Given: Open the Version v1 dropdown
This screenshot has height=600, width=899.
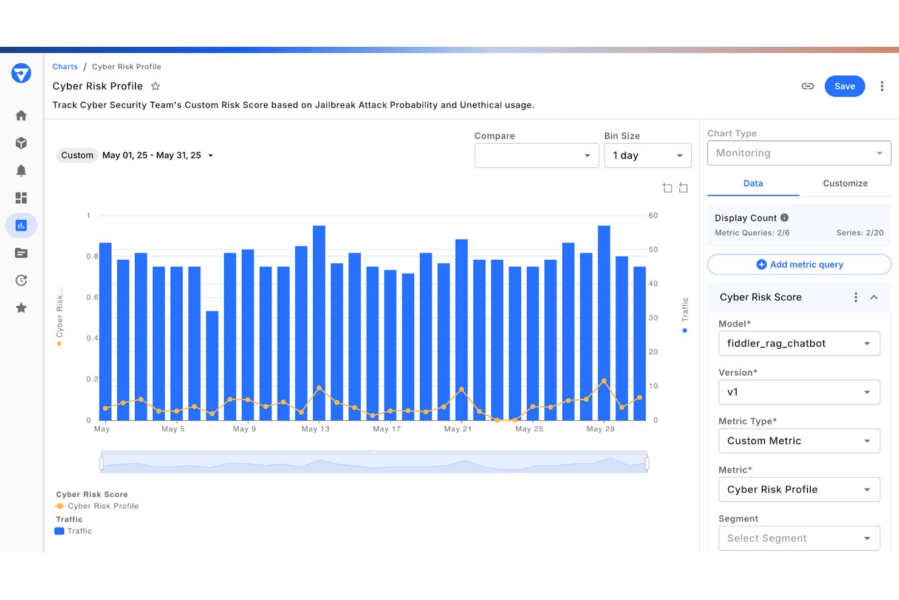Looking at the screenshot, I should click(x=799, y=392).
